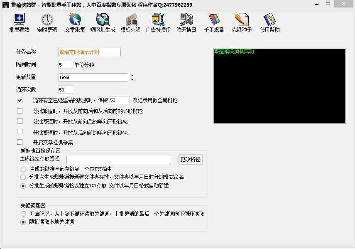The image size is (355, 249).
Task: Click the black log output console
Action: pos(280,86)
